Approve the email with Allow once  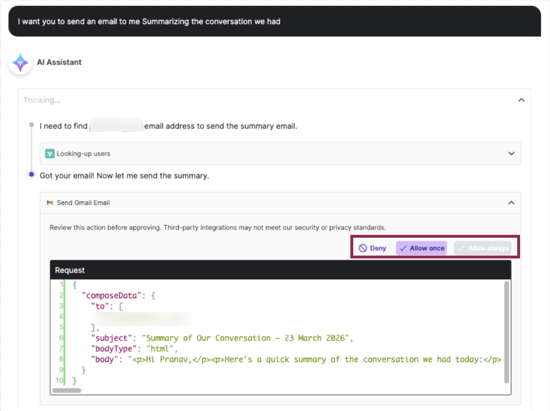421,248
